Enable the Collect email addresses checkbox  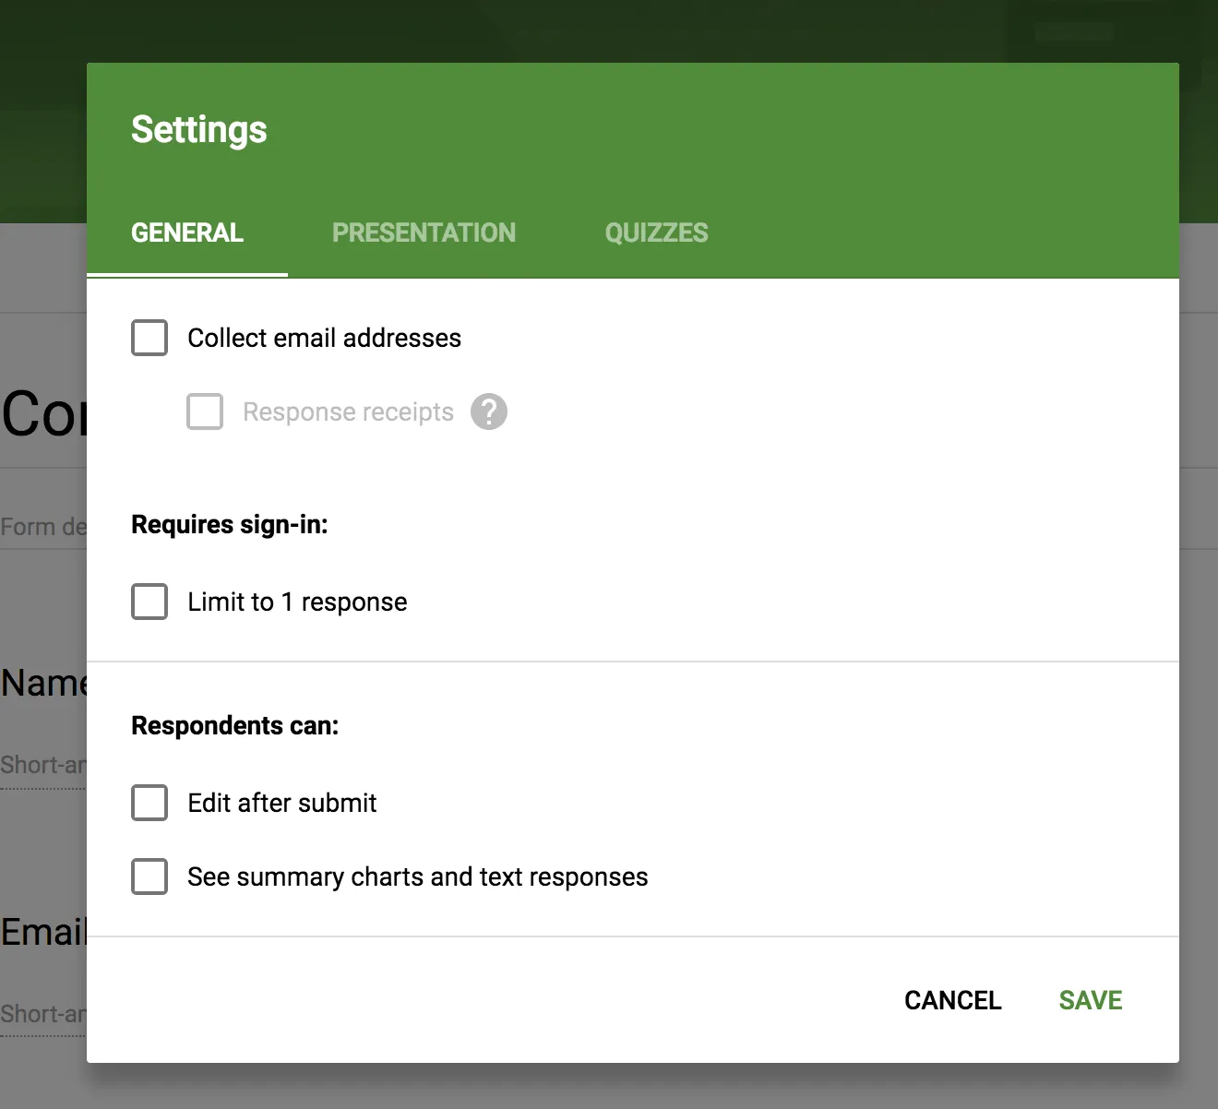pos(149,338)
